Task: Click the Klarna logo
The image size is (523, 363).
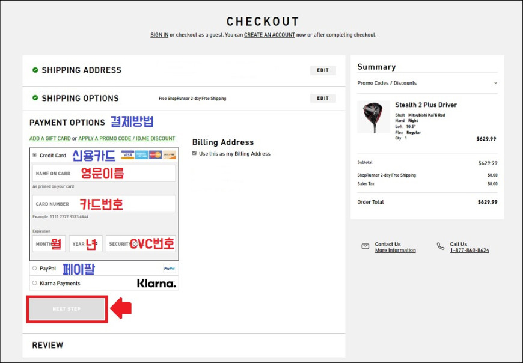Action: (156, 283)
